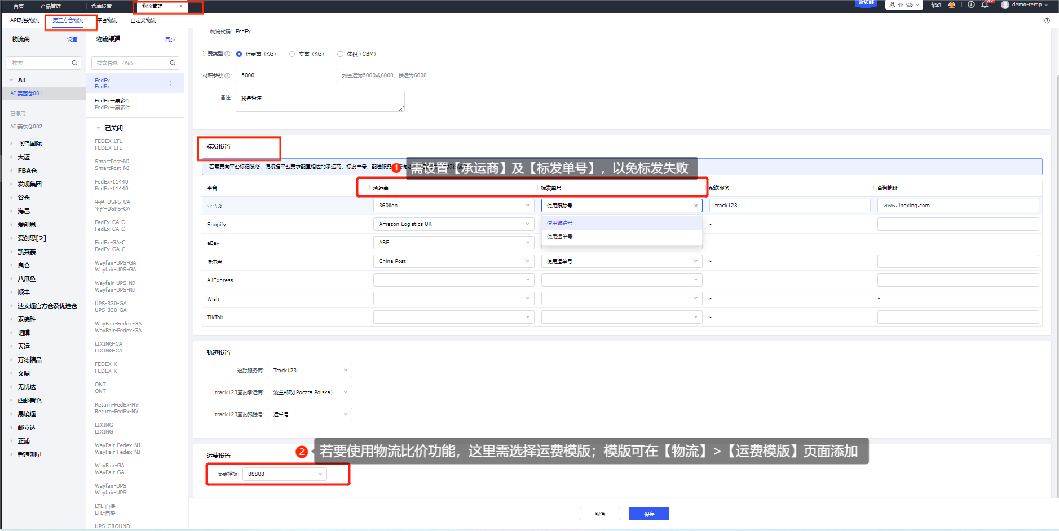Click the search icon in the 物流渠道 search box
Image resolution: width=1059 pixels, height=531 pixels.
(173, 63)
